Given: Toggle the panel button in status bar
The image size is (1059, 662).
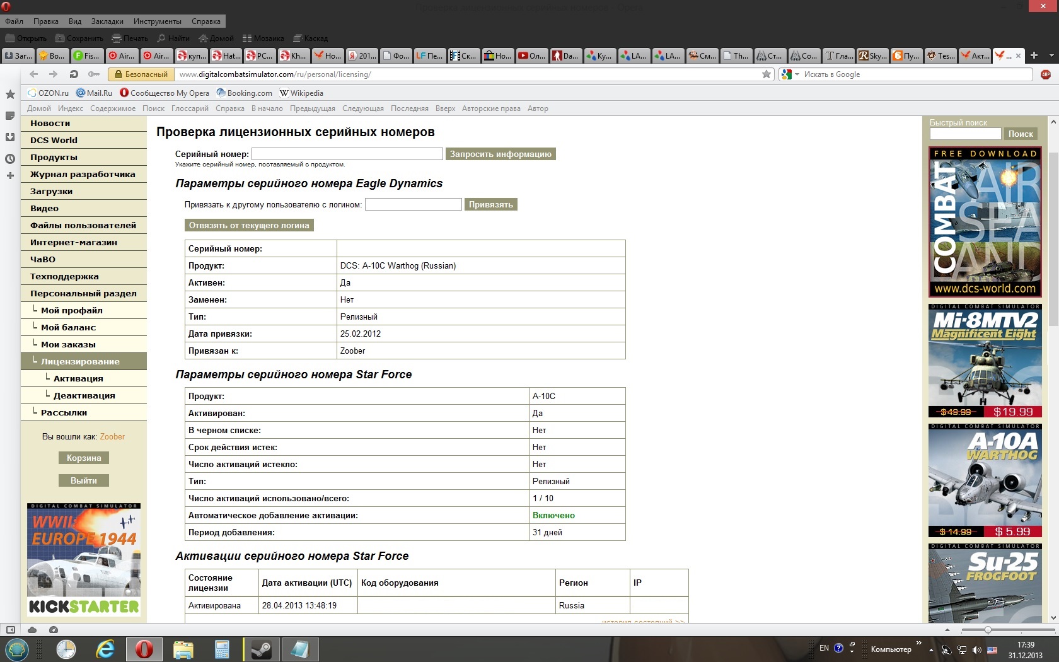Looking at the screenshot, I should 11,630.
